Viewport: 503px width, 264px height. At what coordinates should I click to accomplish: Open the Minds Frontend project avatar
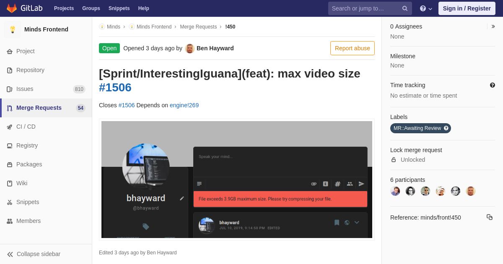point(13,29)
